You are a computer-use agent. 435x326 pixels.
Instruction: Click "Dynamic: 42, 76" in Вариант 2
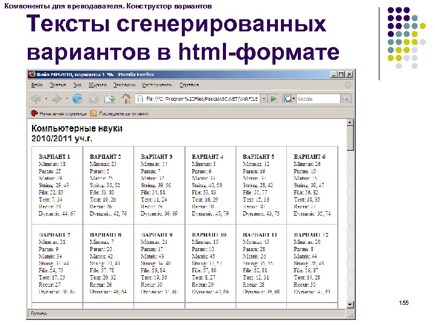[108, 214]
